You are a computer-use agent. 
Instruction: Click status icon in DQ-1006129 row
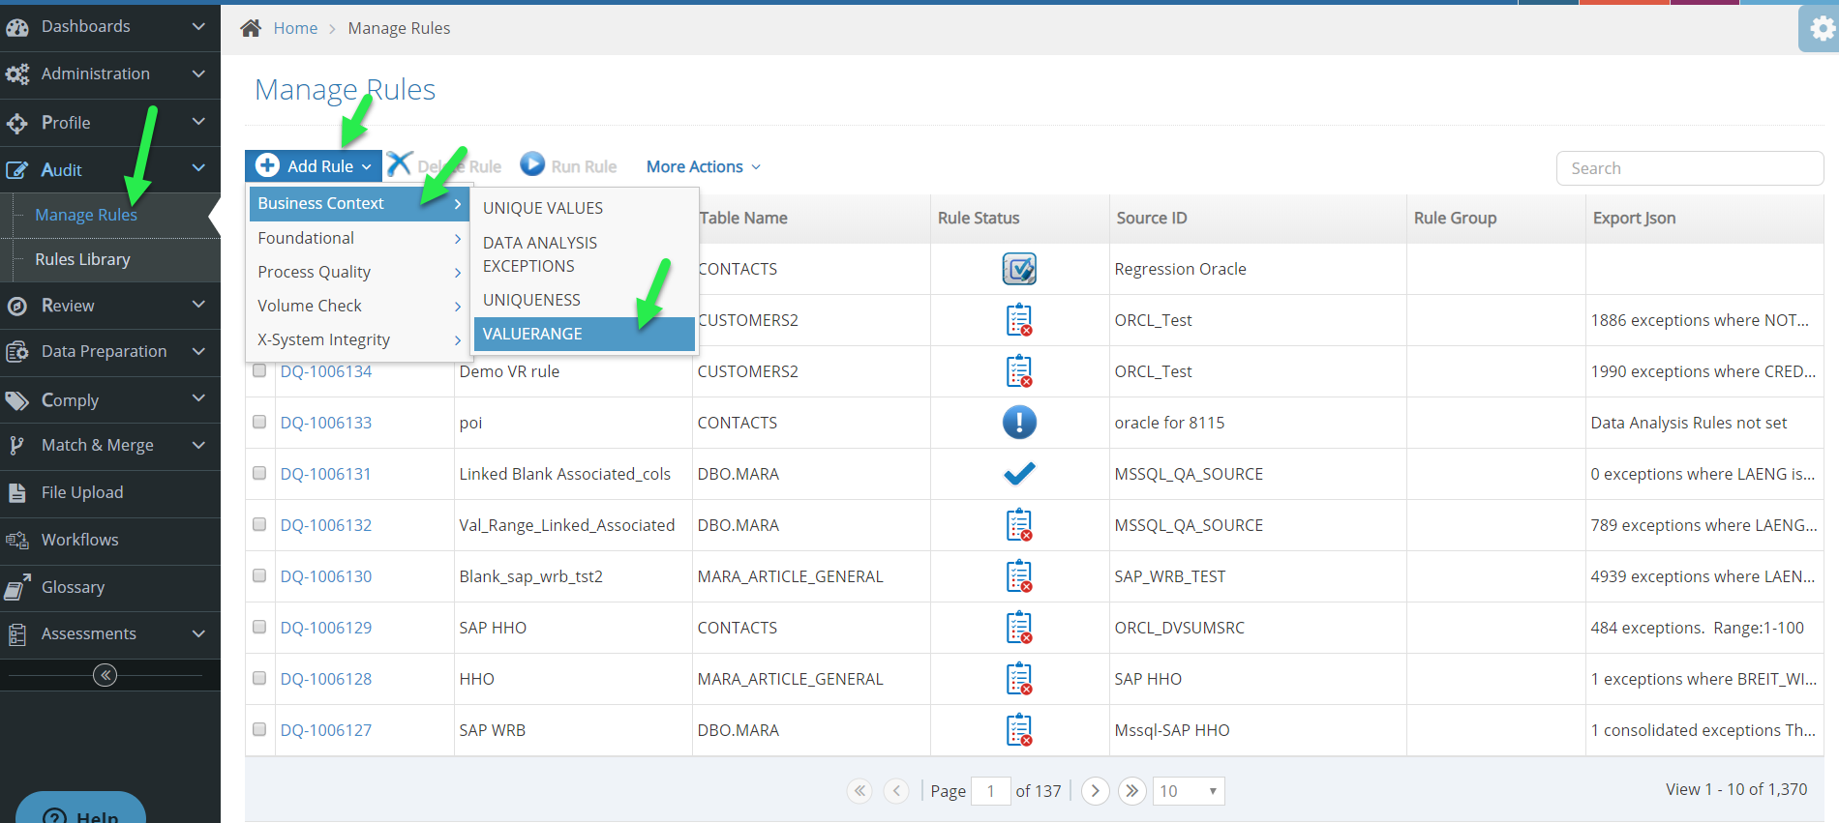tap(1019, 628)
